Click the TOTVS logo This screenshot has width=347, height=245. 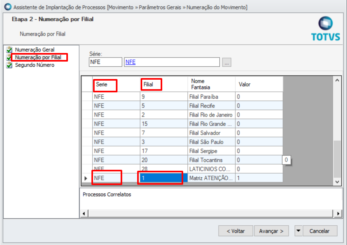point(325,29)
